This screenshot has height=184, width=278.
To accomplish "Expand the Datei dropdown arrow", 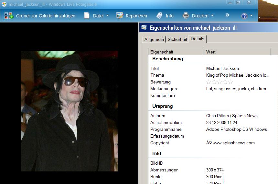I will 107,15.
